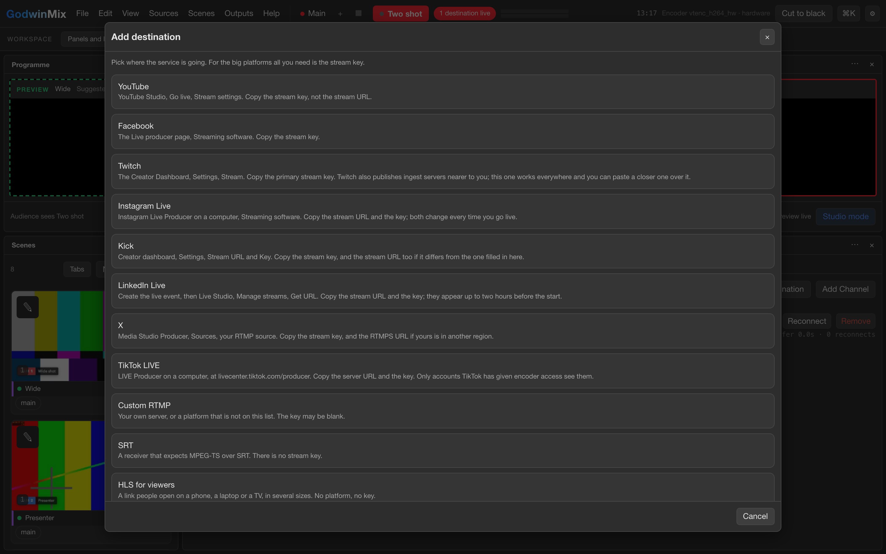886x554 pixels.
Task: Select the Presenter scene thumbnail
Action: [58, 465]
